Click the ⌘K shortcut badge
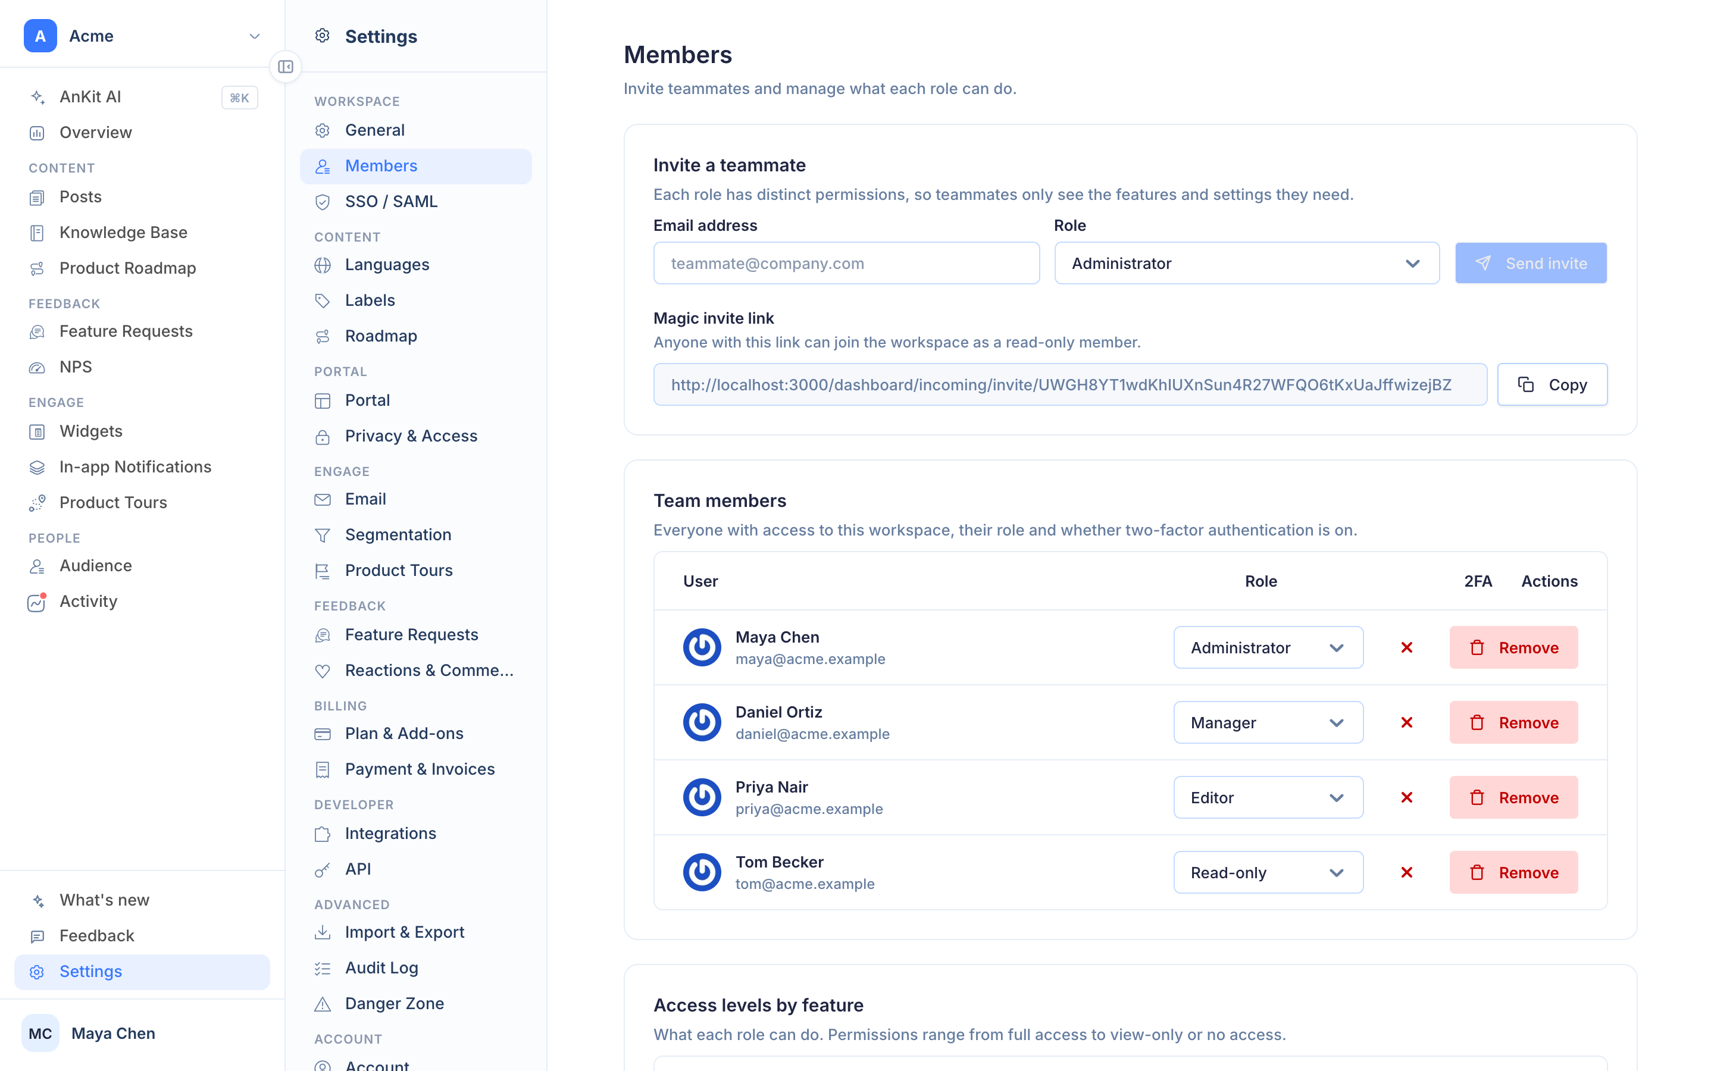This screenshot has width=1714, height=1071. tap(239, 98)
